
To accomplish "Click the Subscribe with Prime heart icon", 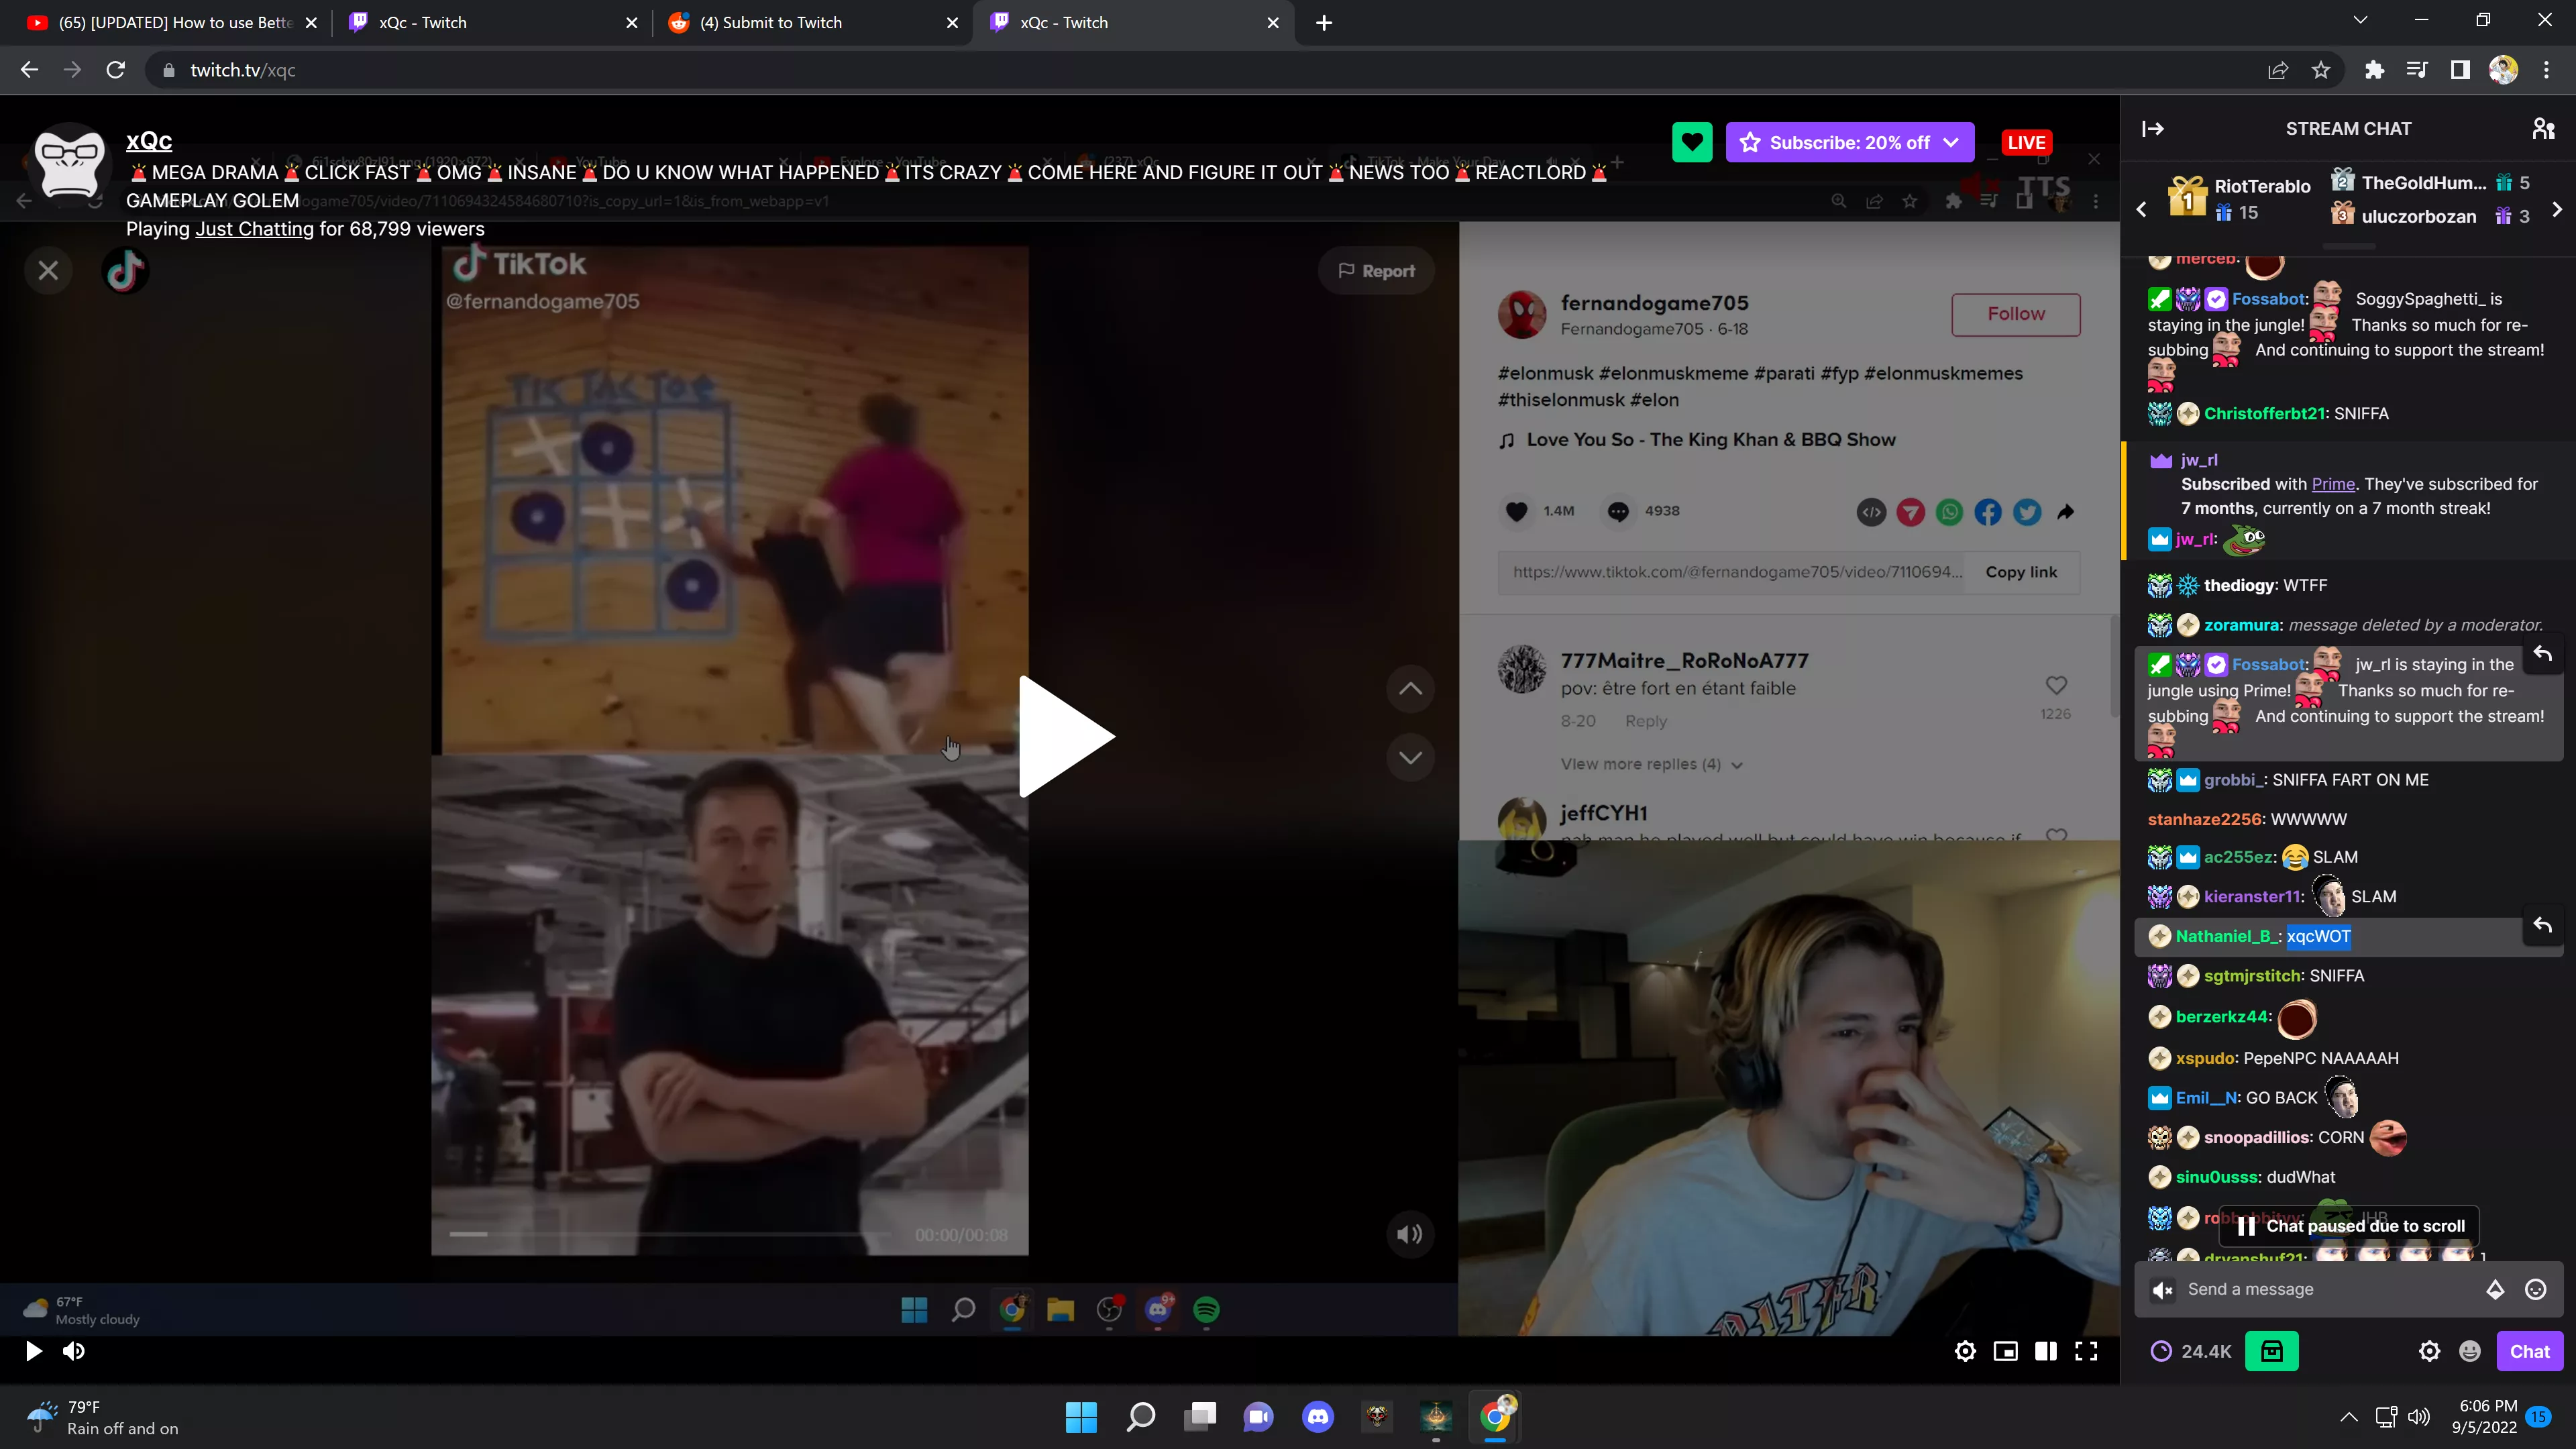I will [x=1691, y=142].
